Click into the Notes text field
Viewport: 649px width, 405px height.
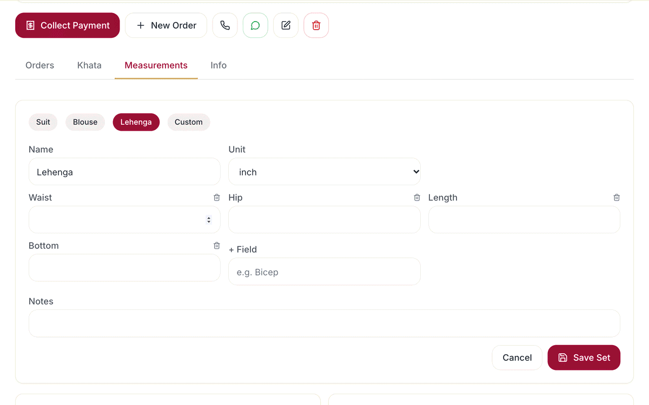point(325,323)
